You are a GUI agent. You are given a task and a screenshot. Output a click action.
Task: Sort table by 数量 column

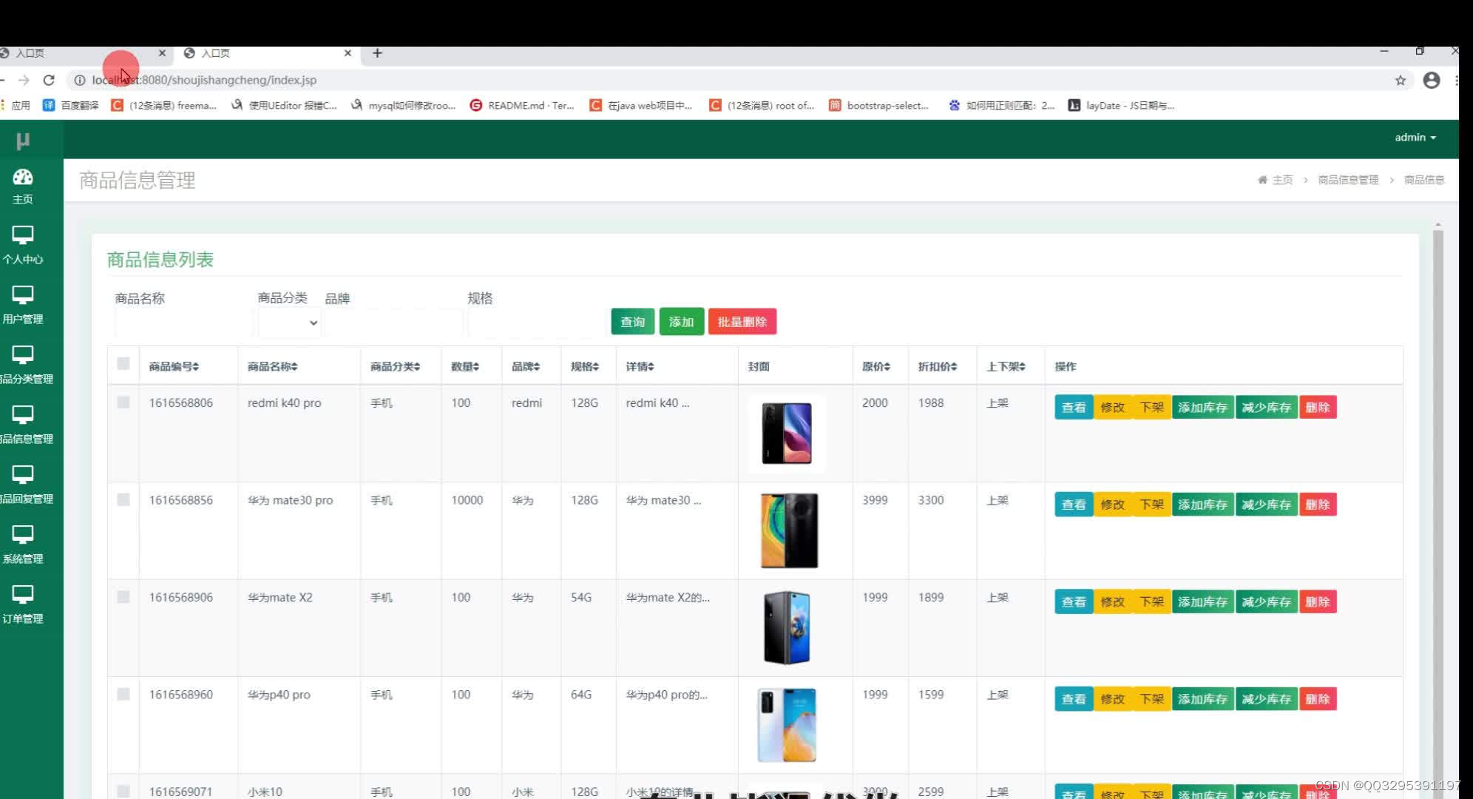(x=465, y=366)
